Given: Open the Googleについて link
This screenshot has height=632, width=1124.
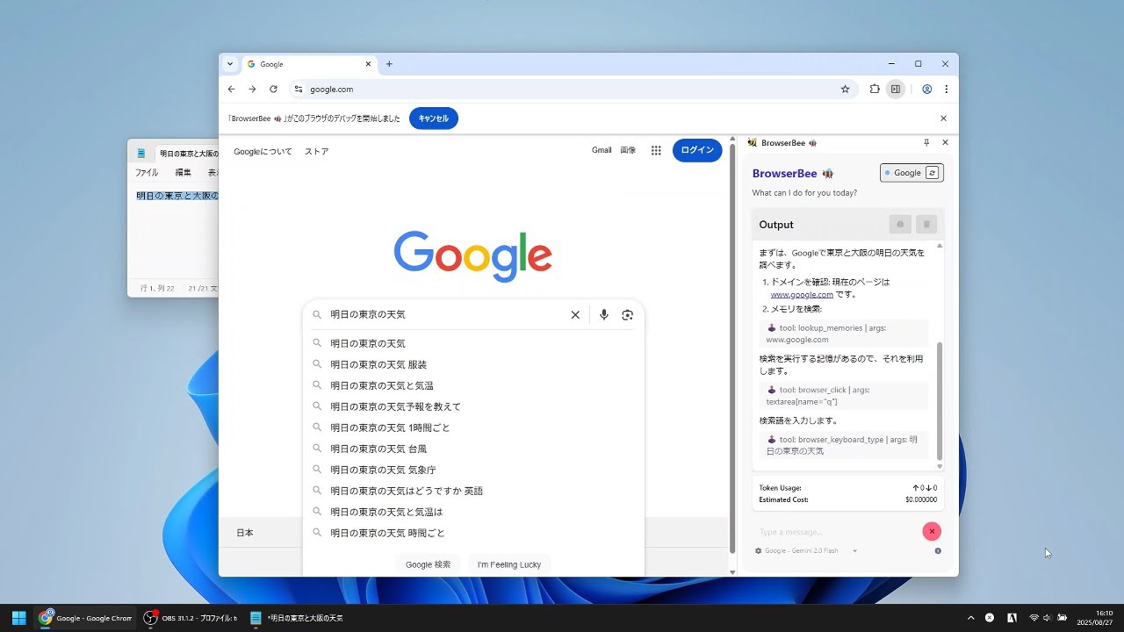Looking at the screenshot, I should 263,151.
